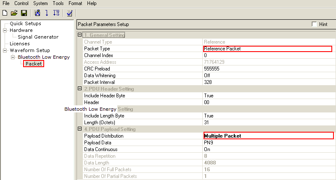336x180 pixels.
Task: Collapse the 2. PDU Header Setting section
Action: [x=80, y=89]
